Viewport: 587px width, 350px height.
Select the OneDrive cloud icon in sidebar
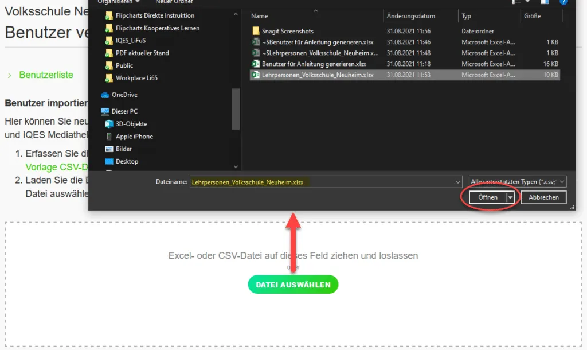click(105, 95)
